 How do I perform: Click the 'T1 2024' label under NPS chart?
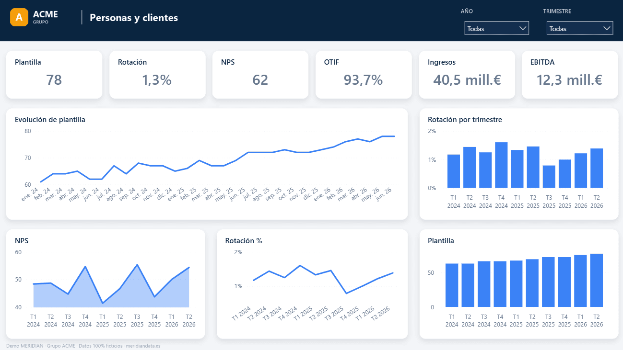point(34,321)
